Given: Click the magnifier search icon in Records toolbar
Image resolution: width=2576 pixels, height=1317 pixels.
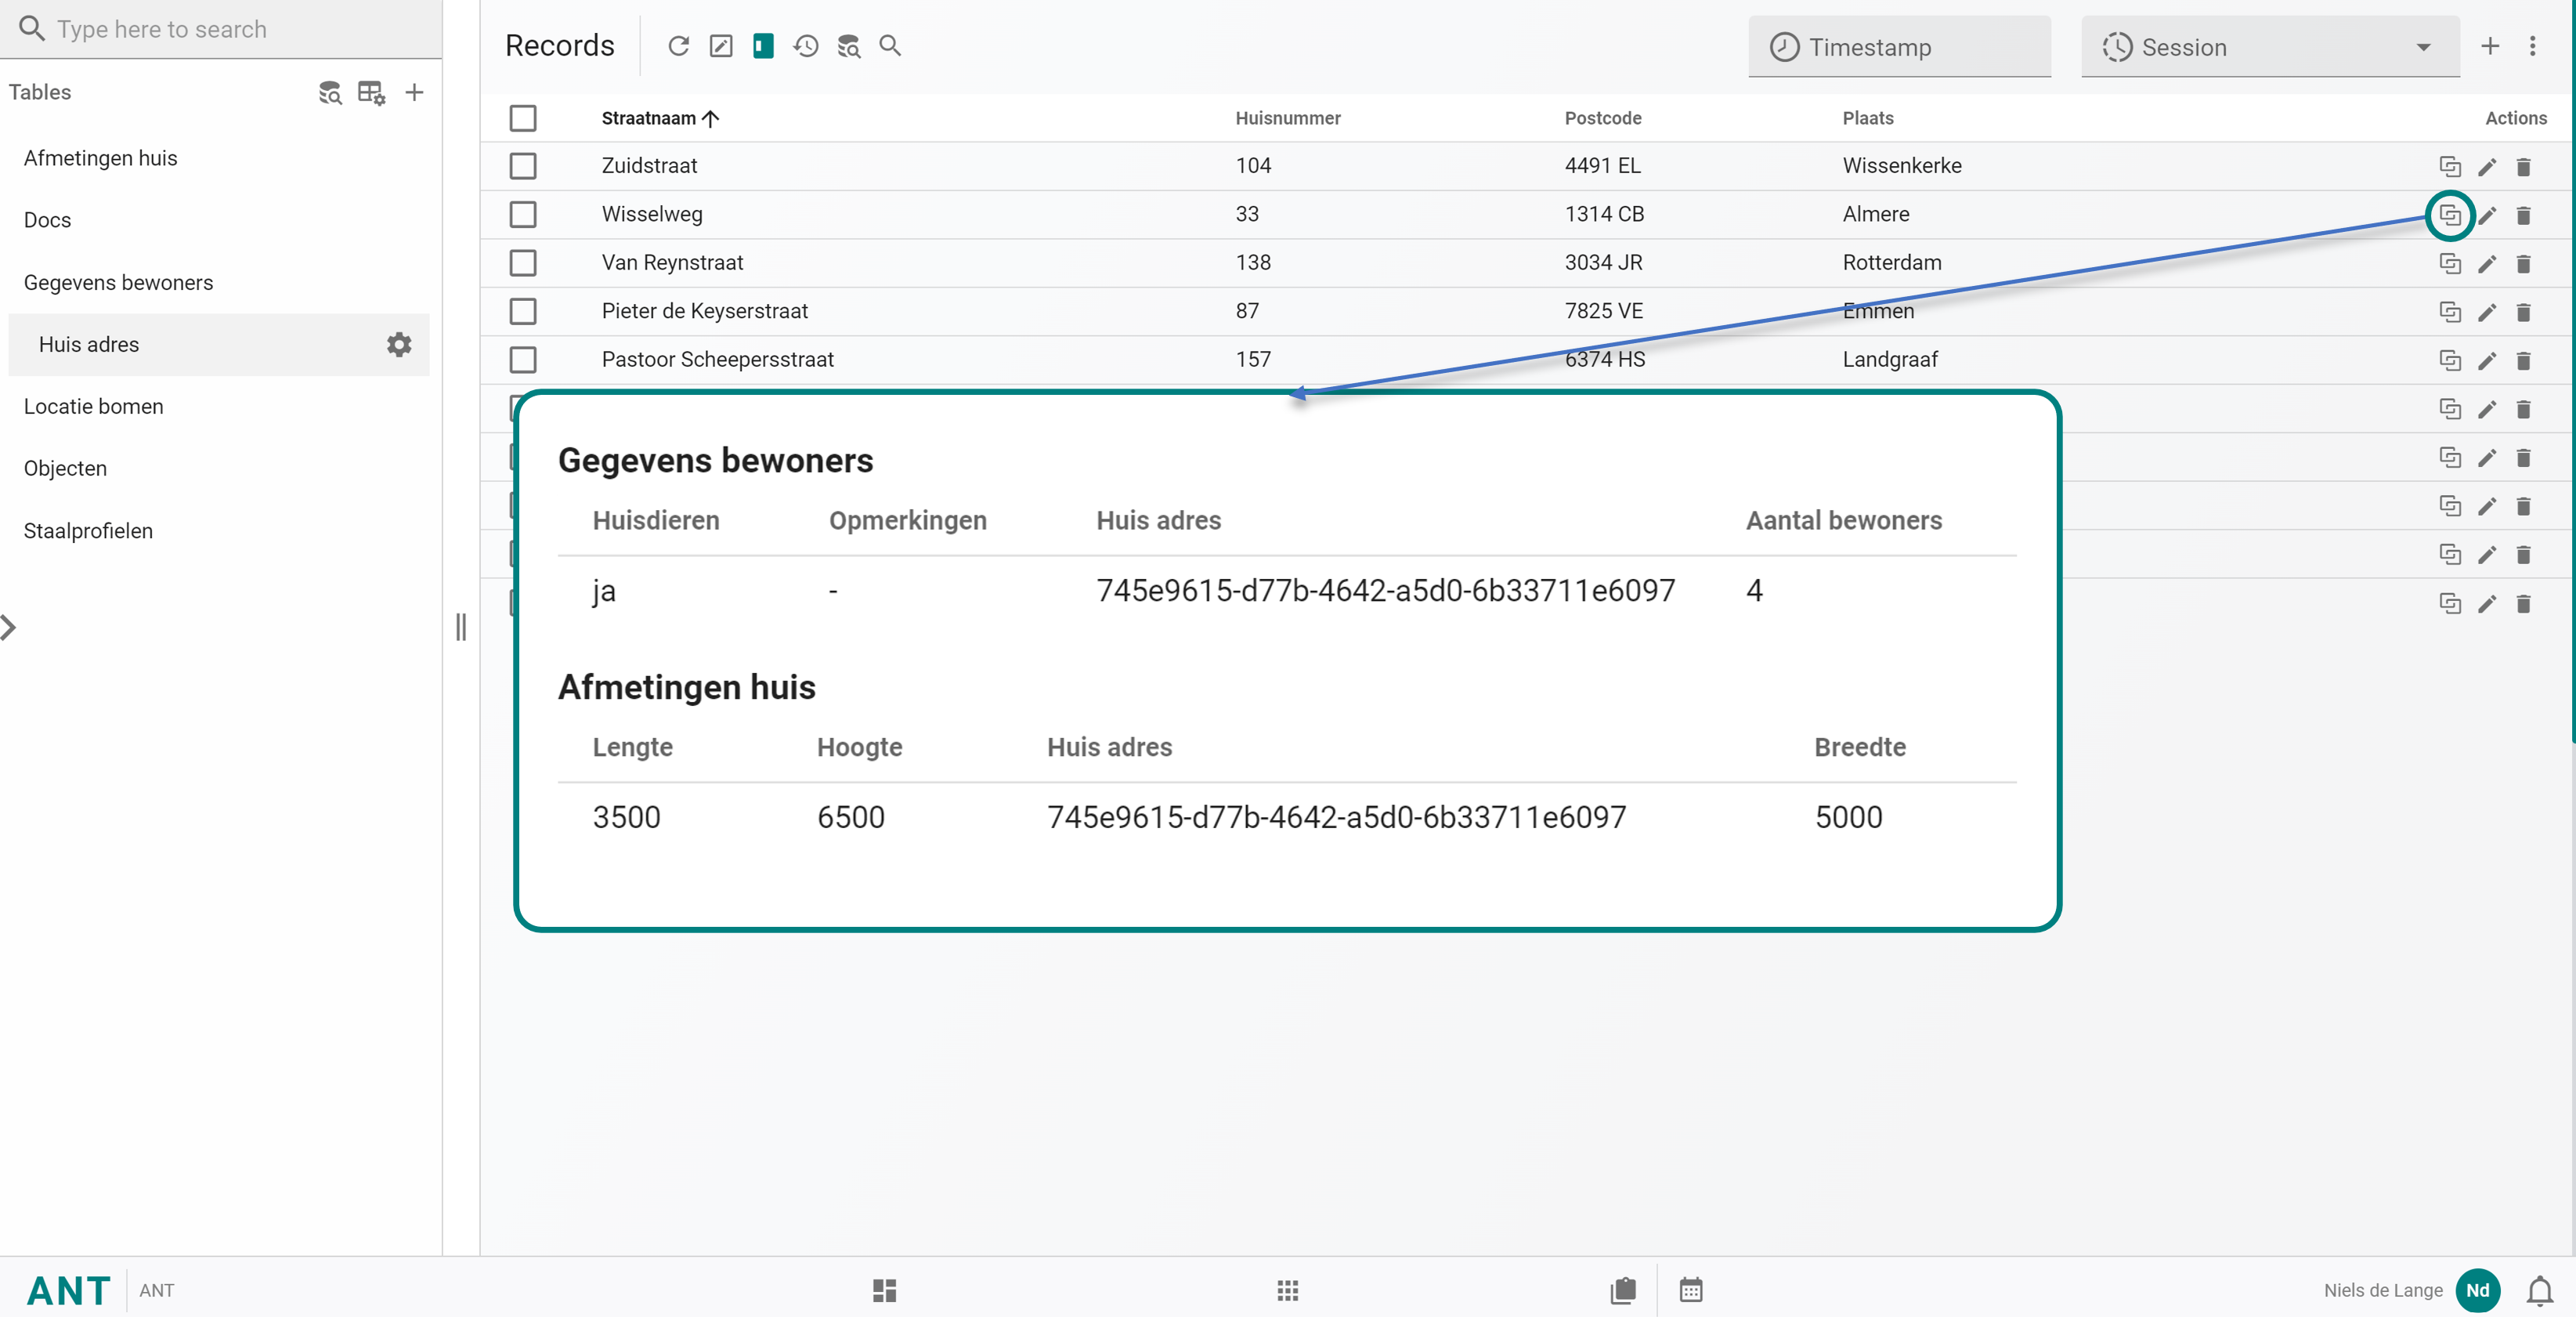Looking at the screenshot, I should (889, 46).
